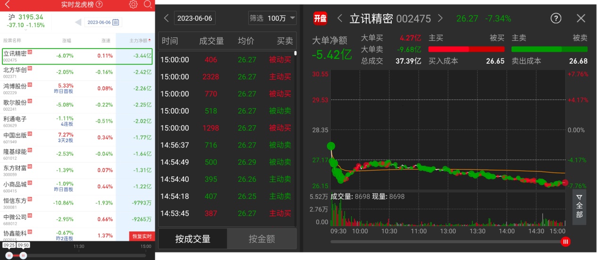This screenshot has width=597, height=260.
Task: Go to previous day left of date
Action: pos(78,22)
